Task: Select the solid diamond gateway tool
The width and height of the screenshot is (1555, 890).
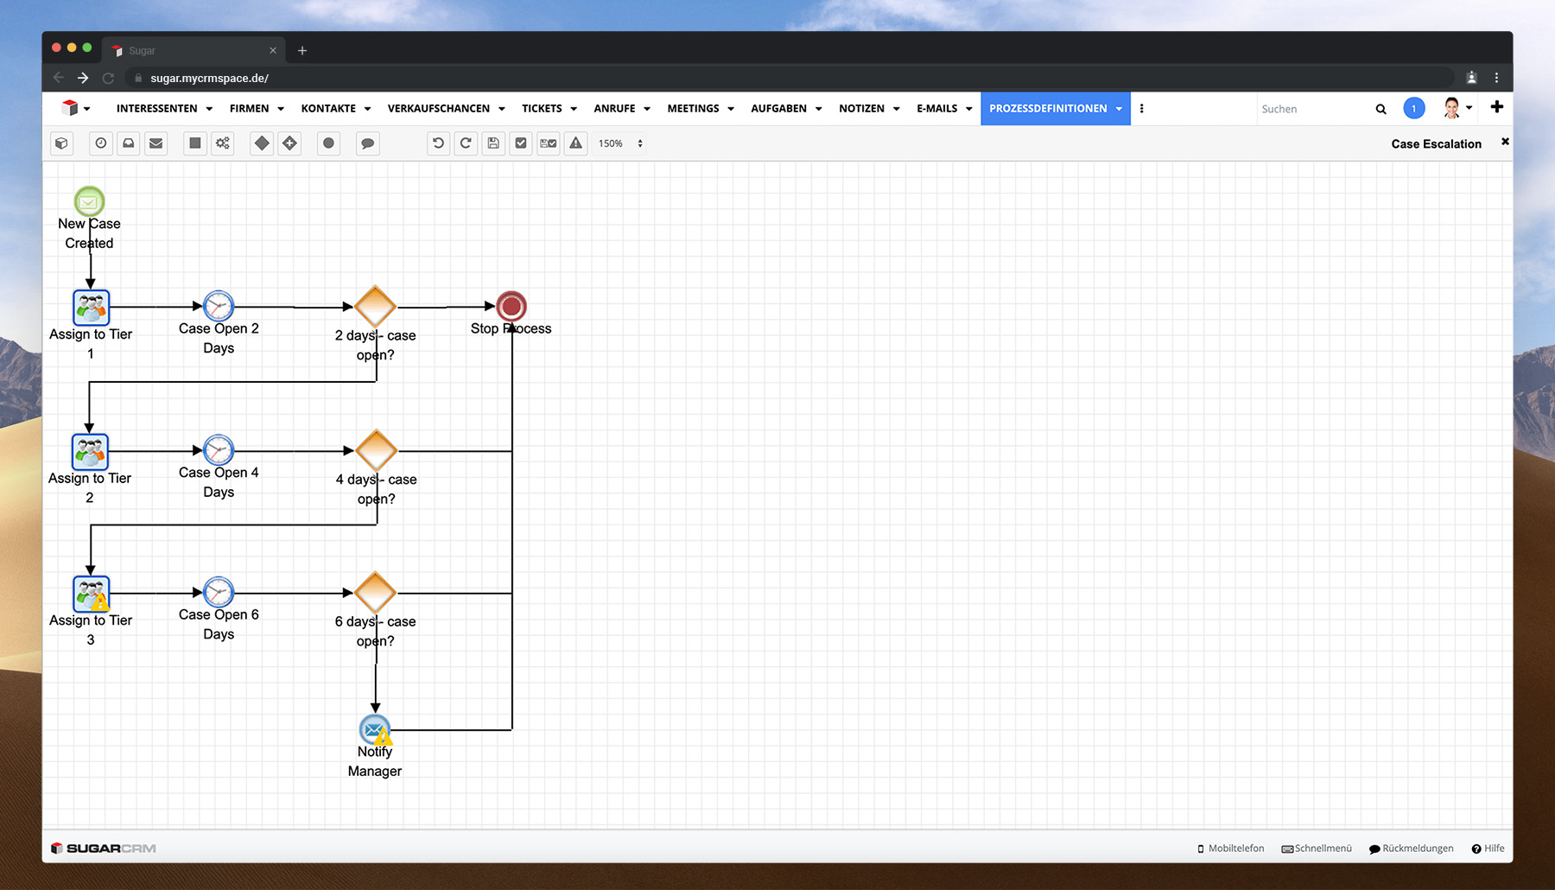Action: tap(262, 143)
